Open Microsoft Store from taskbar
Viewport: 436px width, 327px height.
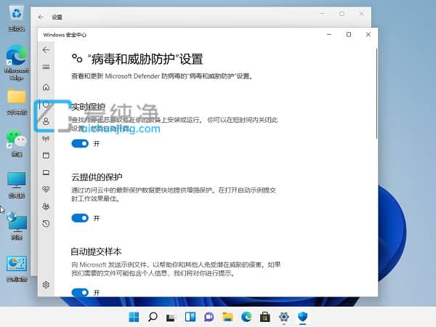coord(265,317)
